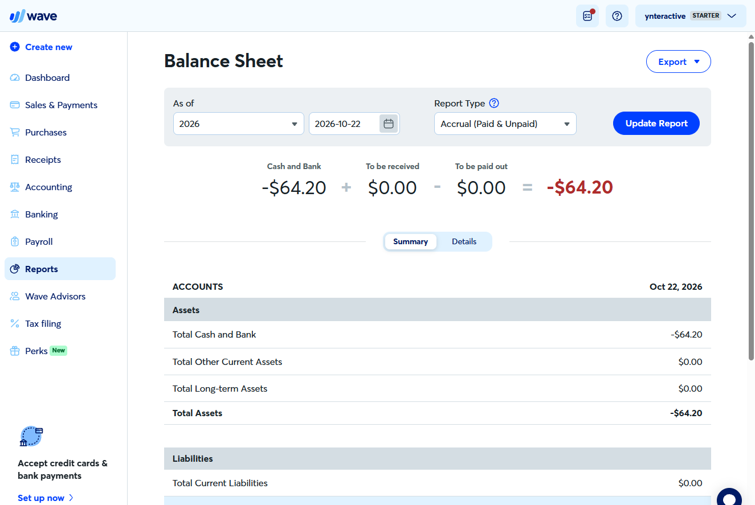The width and height of the screenshot is (755, 505).
Task: Open the Accrual report type dropdown
Action: click(505, 124)
